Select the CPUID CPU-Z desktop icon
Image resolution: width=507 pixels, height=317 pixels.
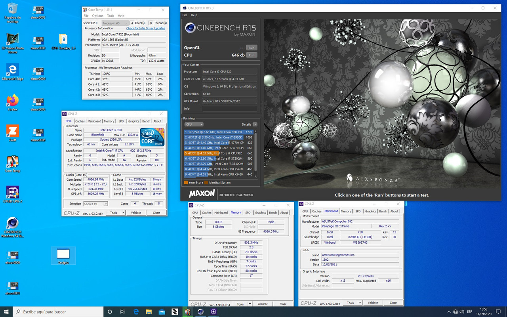pyautogui.click(x=13, y=195)
